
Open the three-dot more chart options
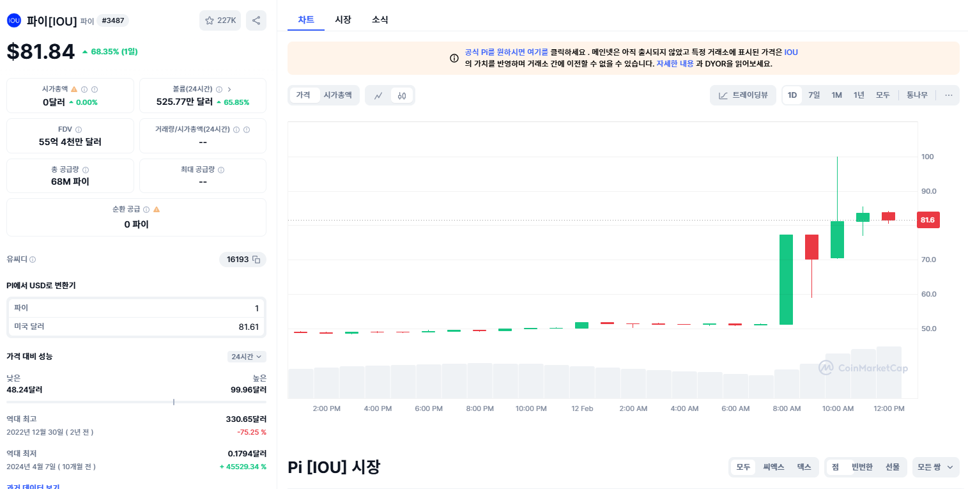coord(949,95)
